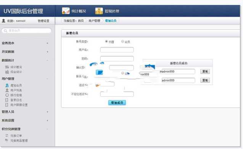243x149 pixels.
Task: Expand the 业务流水 sidebar section
Action: pyautogui.click(x=47, y=43)
